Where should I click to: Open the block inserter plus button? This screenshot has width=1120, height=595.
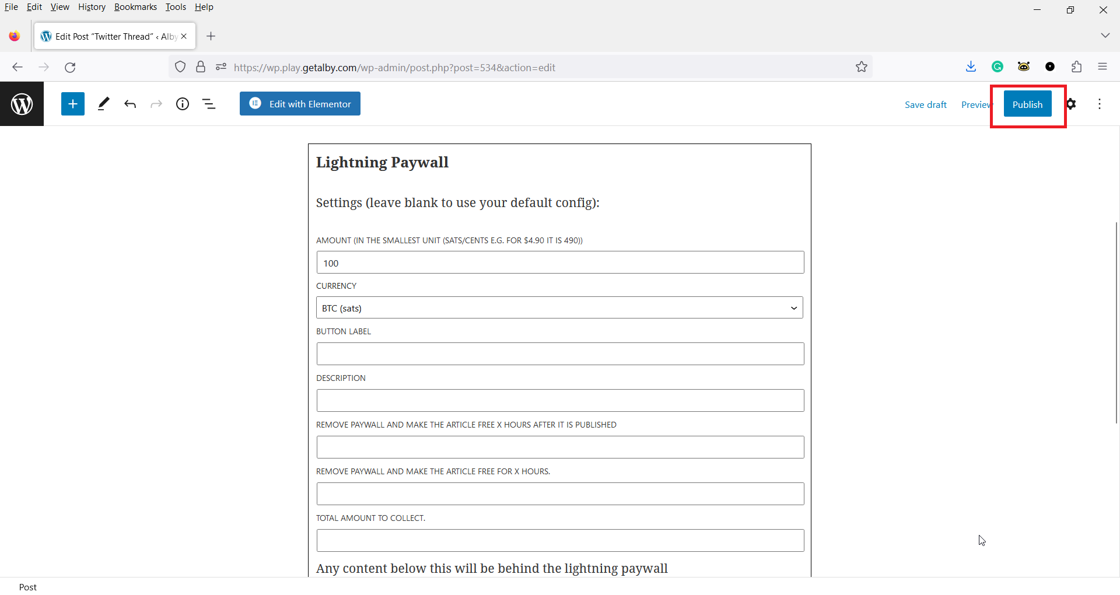(73, 104)
